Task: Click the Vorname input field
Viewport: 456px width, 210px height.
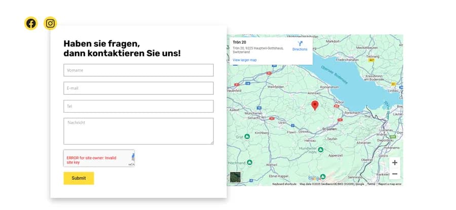Action: (138, 70)
